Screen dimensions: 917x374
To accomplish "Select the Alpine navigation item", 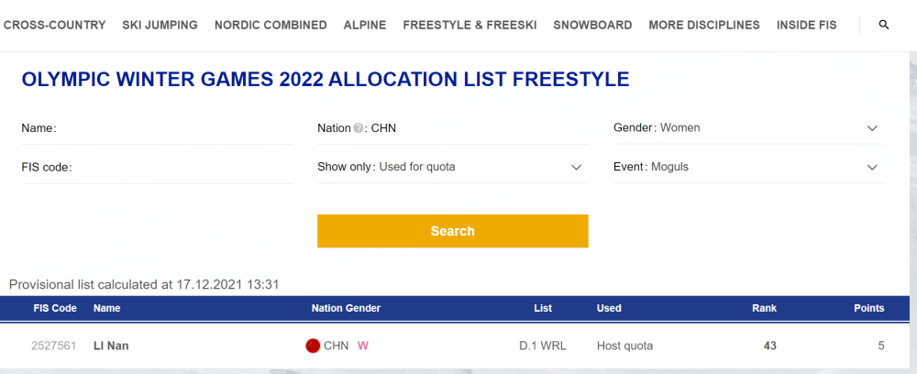I will (365, 25).
